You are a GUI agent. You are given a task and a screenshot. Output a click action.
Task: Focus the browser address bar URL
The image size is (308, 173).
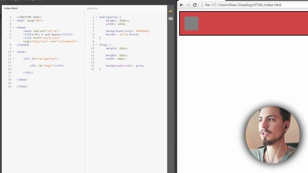pyautogui.click(x=243, y=5)
